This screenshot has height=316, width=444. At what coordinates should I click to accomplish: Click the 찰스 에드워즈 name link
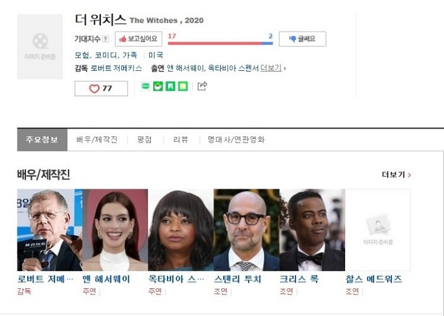(374, 279)
